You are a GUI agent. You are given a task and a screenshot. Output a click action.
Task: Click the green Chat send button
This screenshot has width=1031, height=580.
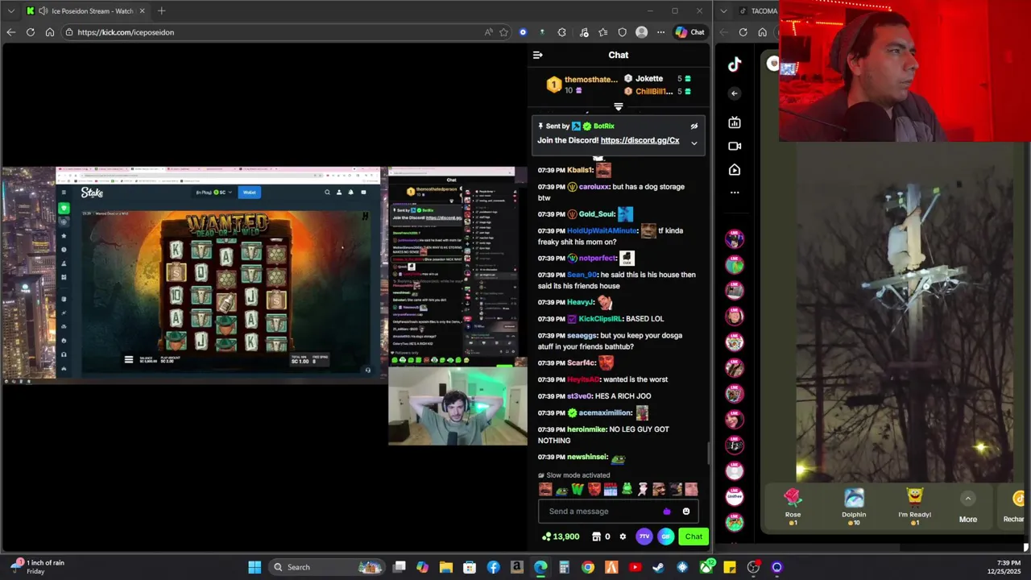694,536
